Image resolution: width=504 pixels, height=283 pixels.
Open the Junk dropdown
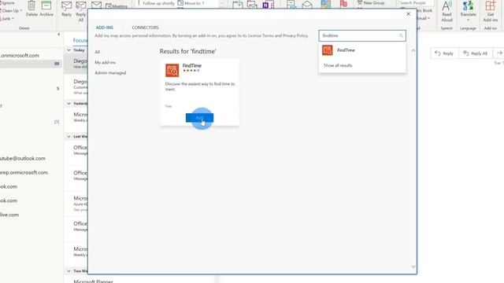click(x=7, y=19)
